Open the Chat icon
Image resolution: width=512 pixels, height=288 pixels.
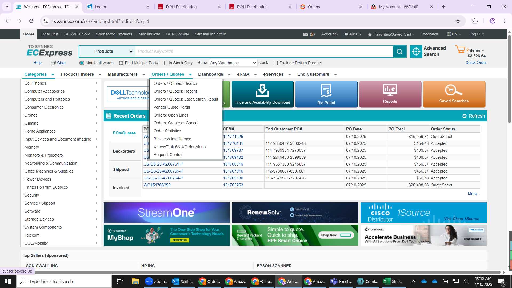[53, 63]
